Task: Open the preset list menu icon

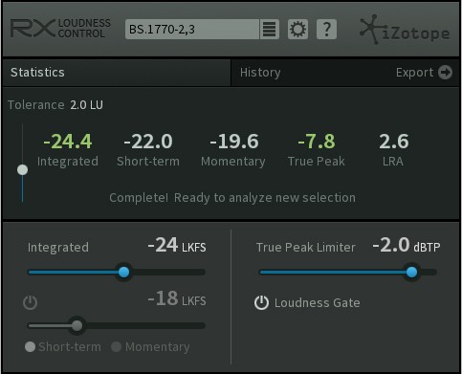Action: click(270, 30)
